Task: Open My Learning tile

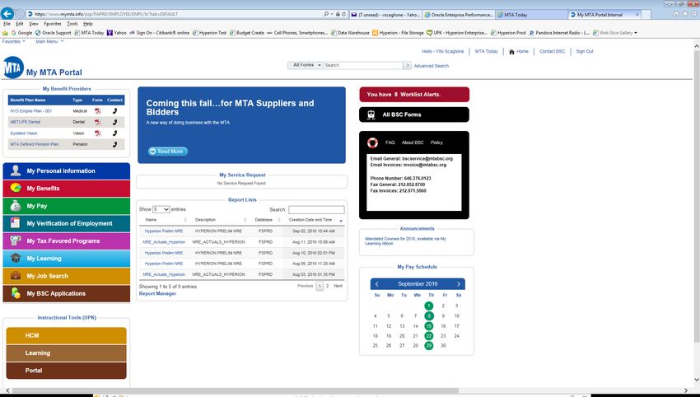Action: click(67, 259)
